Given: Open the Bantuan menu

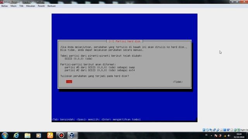Looking at the screenshot, I should [52, 6].
